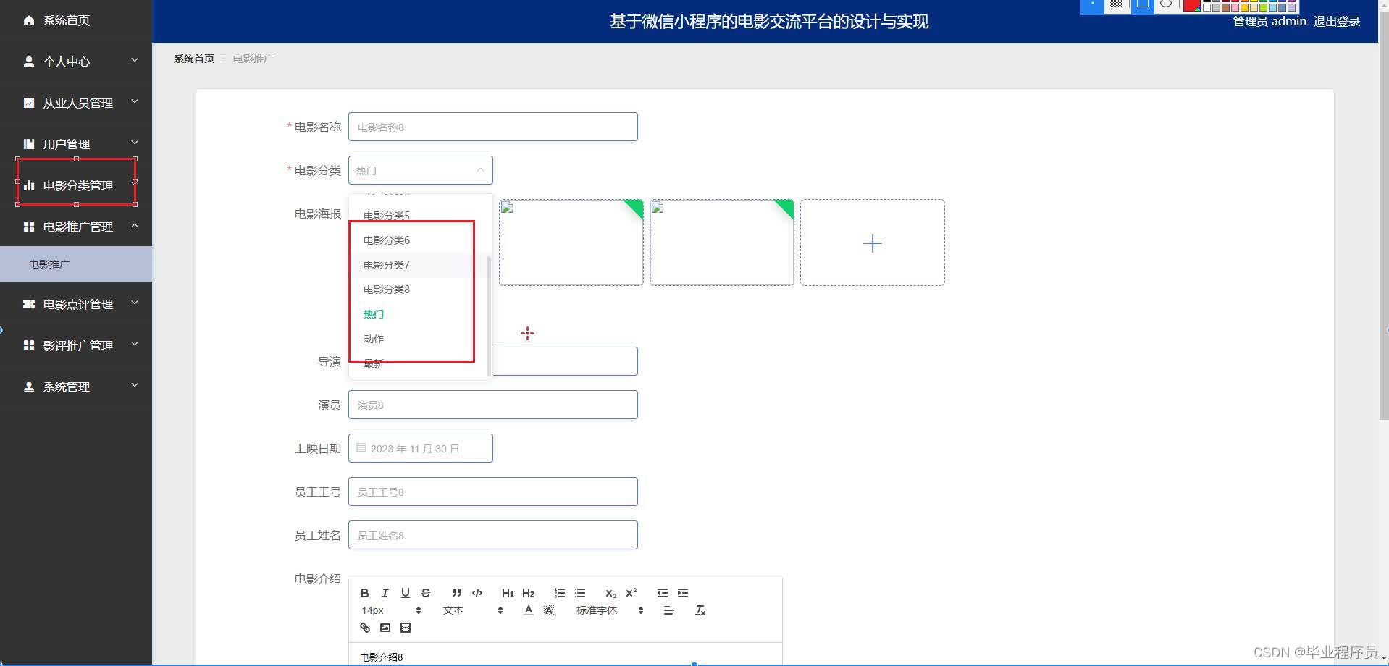Click the 系统首页 breadcrumb link
Image resolution: width=1389 pixels, height=666 pixels.
(194, 59)
